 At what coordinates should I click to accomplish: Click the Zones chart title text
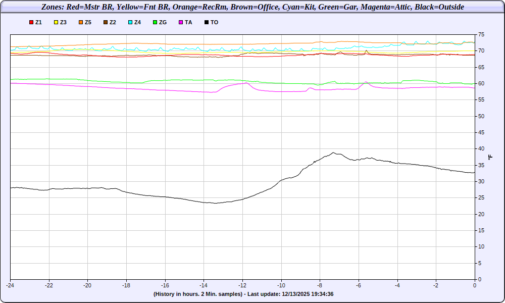(x=252, y=8)
